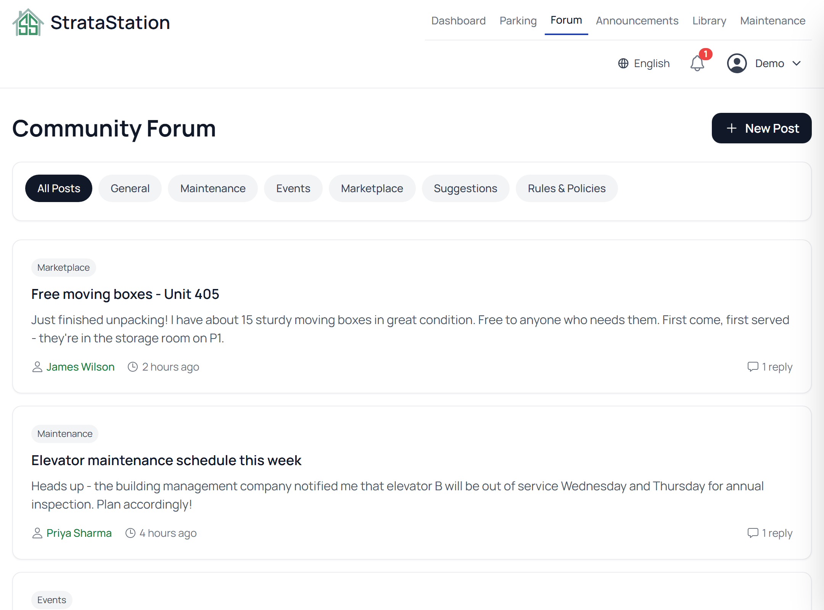Viewport: 824px width, 610px height.
Task: Click the Demo user avatar icon
Action: point(737,63)
